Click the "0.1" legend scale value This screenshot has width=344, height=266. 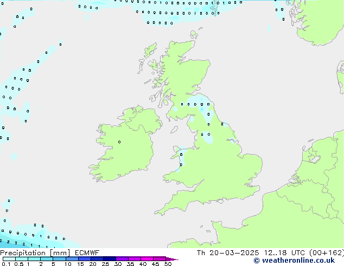pos(6,264)
